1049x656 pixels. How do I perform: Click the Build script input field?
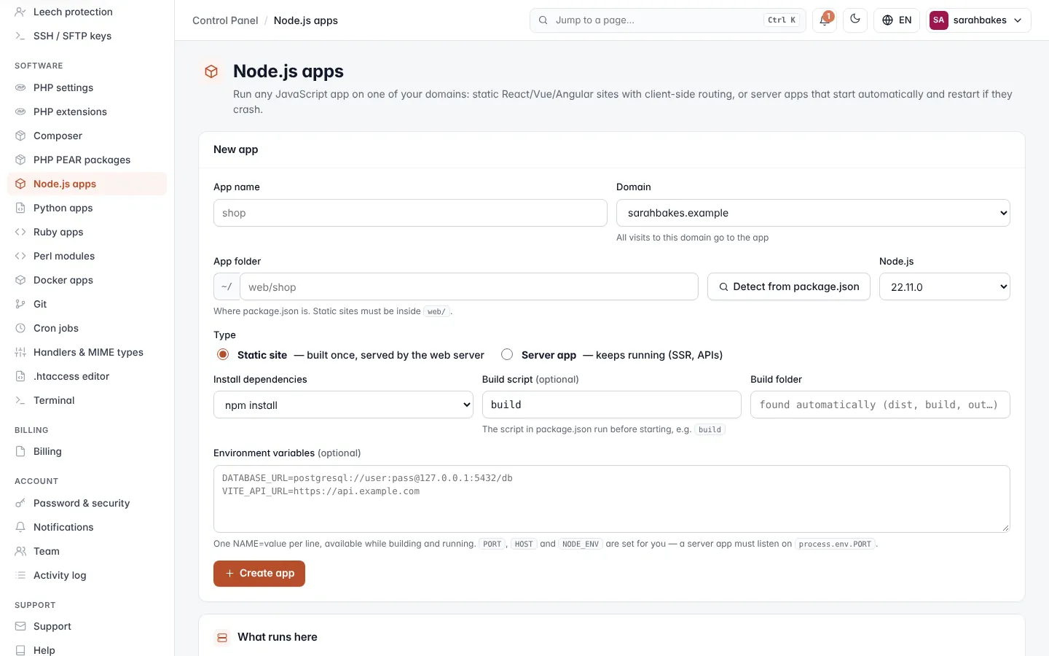[x=612, y=405]
